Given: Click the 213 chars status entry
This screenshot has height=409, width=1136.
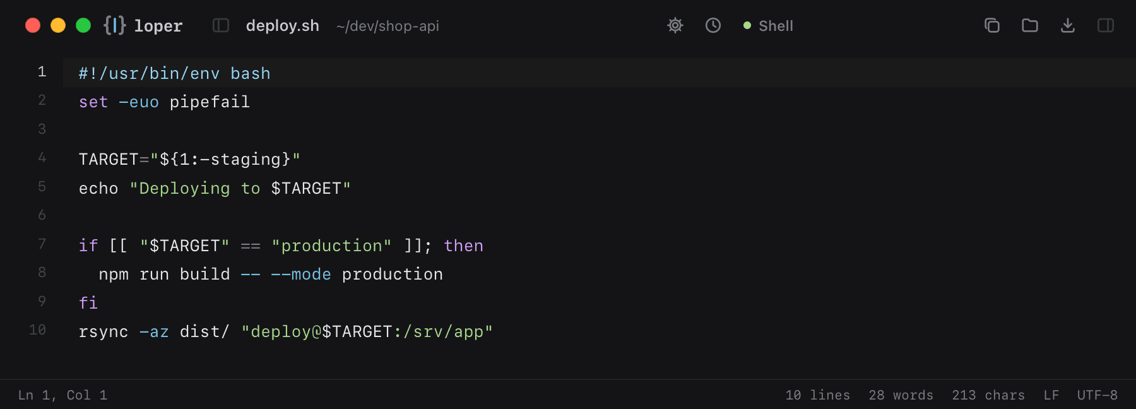Looking at the screenshot, I should pos(988,395).
